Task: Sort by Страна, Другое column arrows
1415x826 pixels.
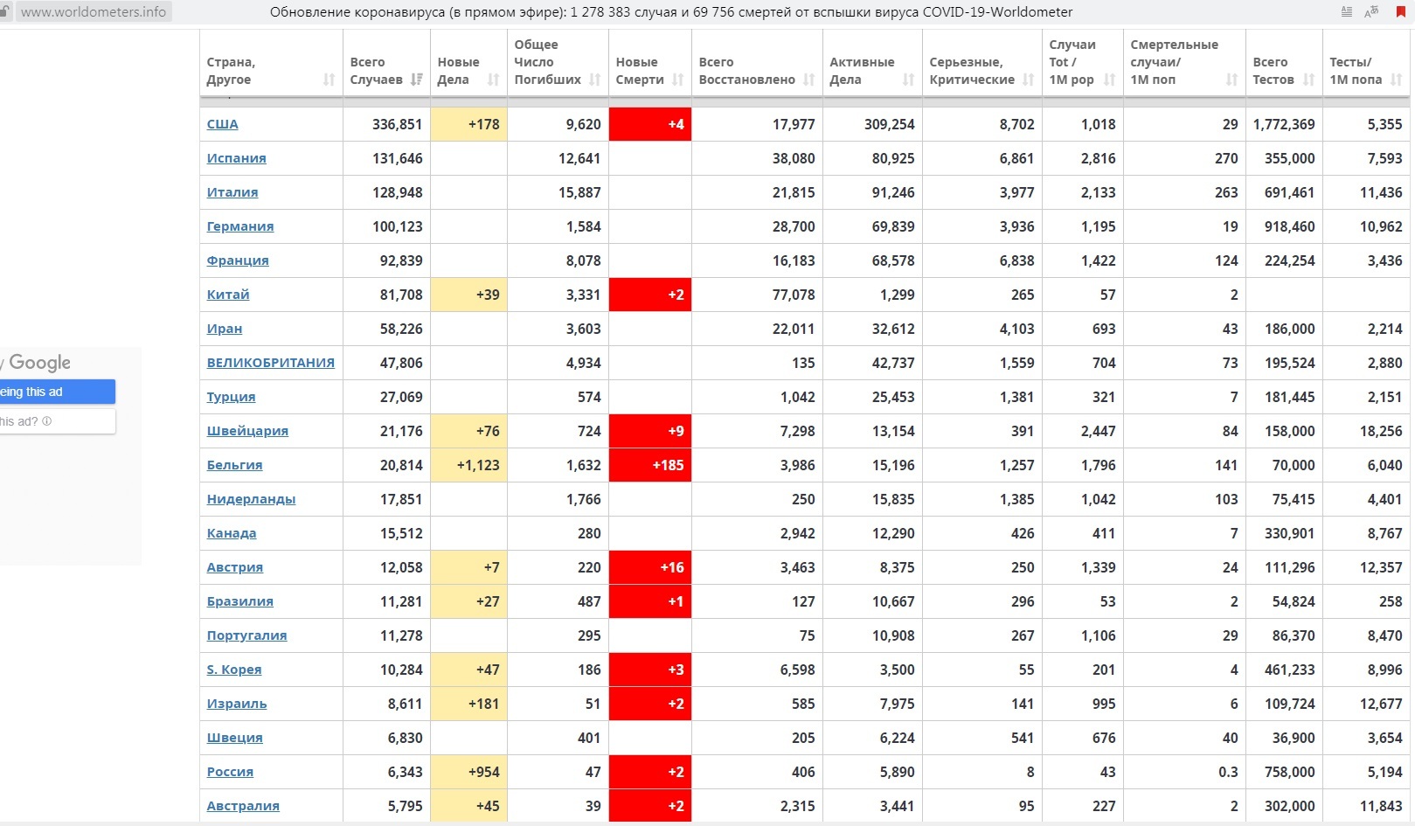Action: pyautogui.click(x=329, y=80)
